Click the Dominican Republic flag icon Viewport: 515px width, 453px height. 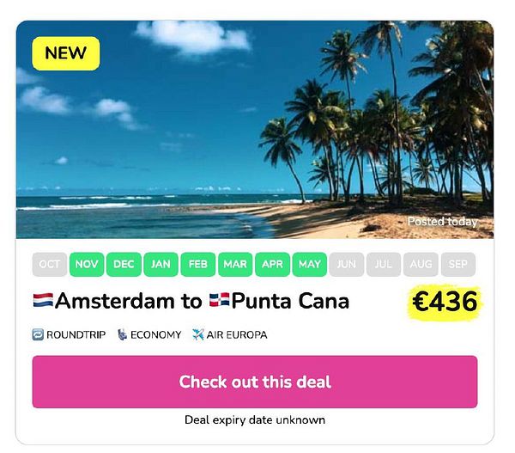(220, 300)
